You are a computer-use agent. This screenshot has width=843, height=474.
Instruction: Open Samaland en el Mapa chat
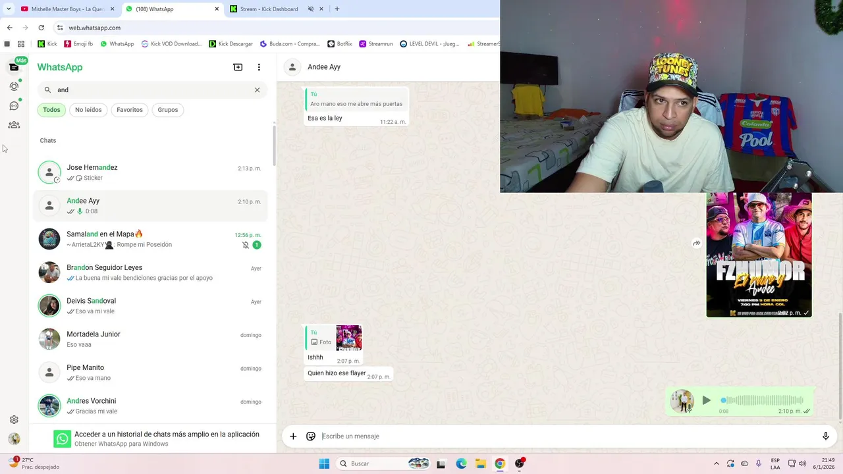150,239
